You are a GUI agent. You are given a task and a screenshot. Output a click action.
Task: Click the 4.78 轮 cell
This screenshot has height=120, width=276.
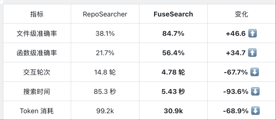(x=173, y=72)
